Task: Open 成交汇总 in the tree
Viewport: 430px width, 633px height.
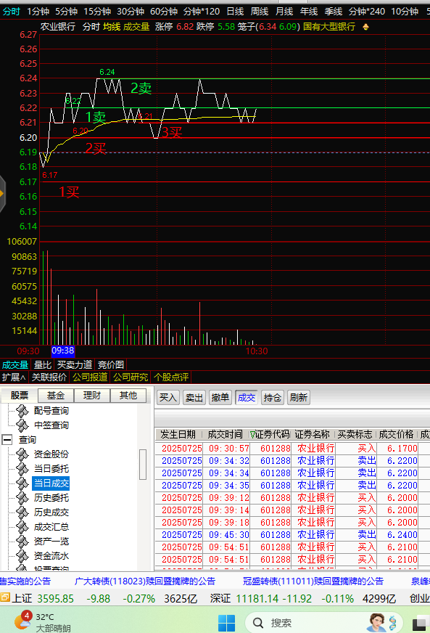Action: pos(51,527)
